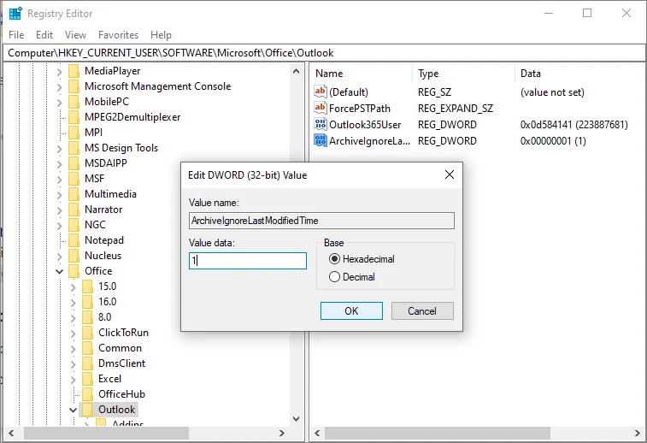Select the (Default) string value icon
Screen dimensions: 647x443
(x=321, y=92)
